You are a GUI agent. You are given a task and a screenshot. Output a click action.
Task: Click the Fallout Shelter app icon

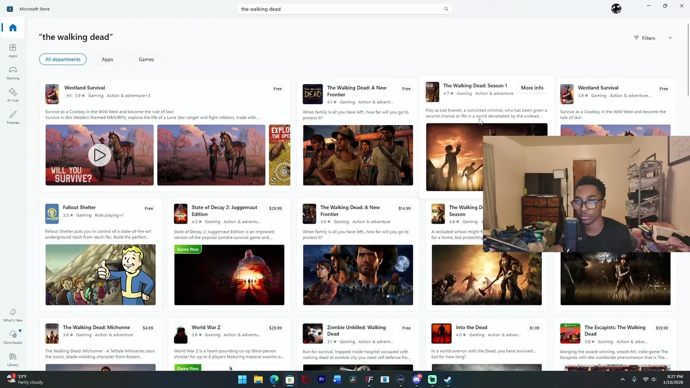coord(52,213)
